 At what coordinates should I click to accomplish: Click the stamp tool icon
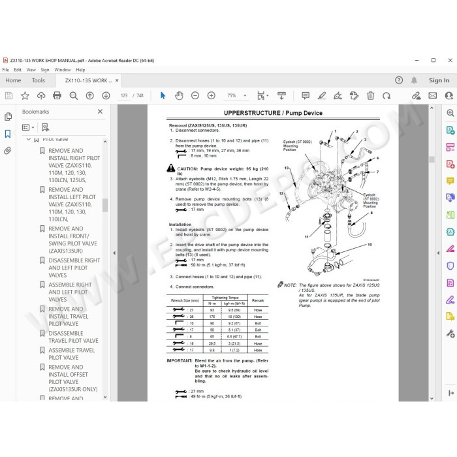(x=354, y=95)
